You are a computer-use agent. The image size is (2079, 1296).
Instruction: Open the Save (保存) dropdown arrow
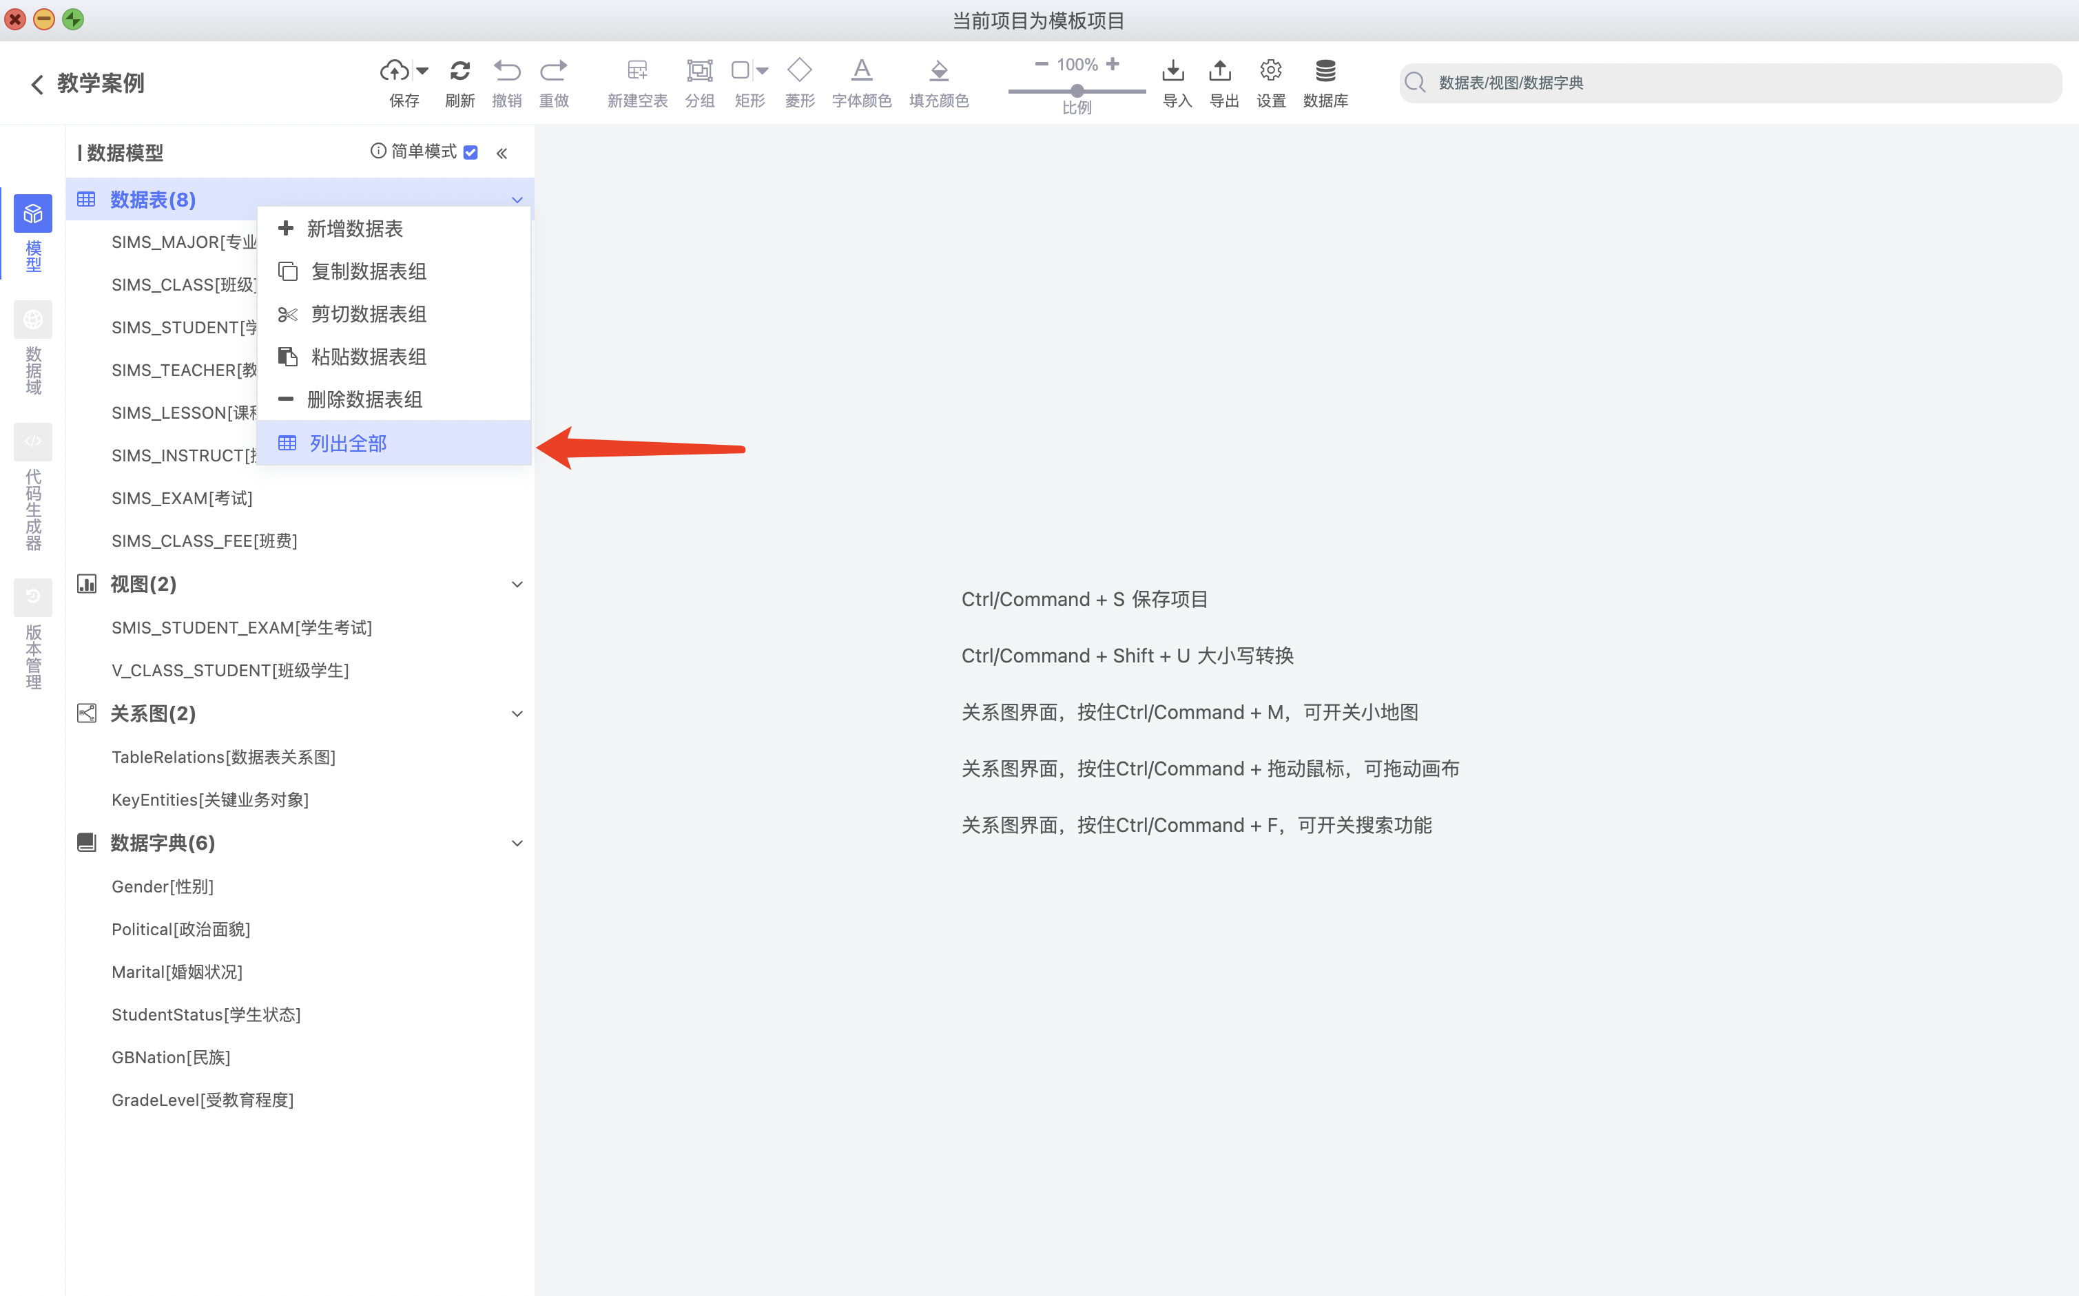422,70
